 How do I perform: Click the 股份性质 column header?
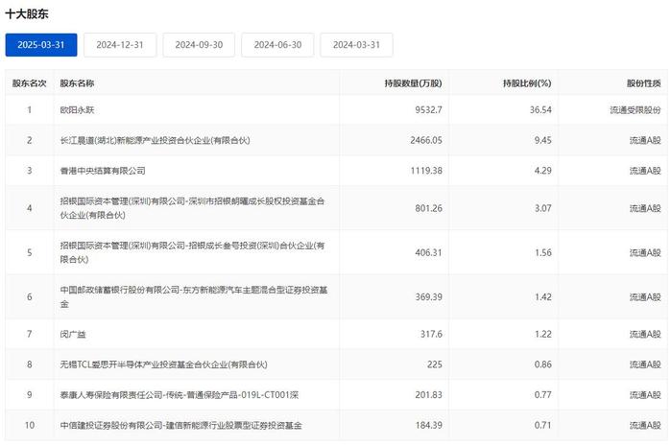[644, 83]
